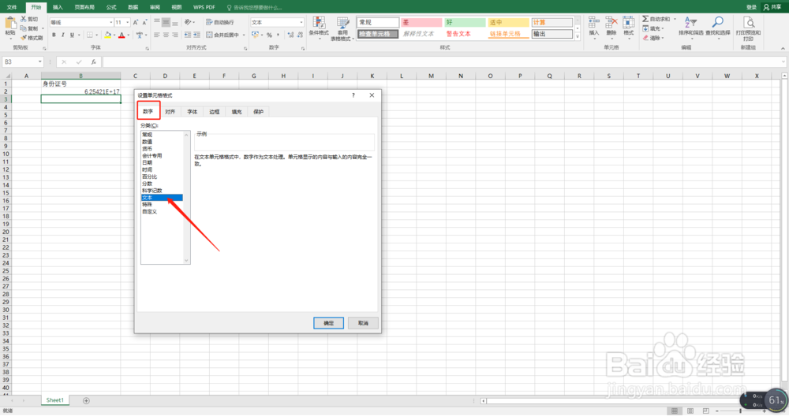The height and width of the screenshot is (416, 789).
Task: Click the decrease indent icon
Action: tap(188, 35)
